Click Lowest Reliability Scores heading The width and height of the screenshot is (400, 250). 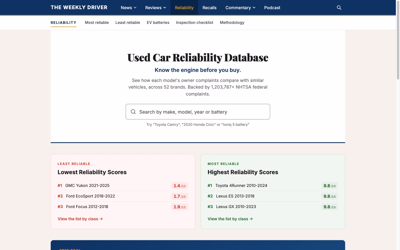tap(92, 172)
